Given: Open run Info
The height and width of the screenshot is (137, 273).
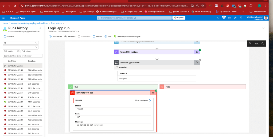Looking at the screenshot, I should [108, 36].
